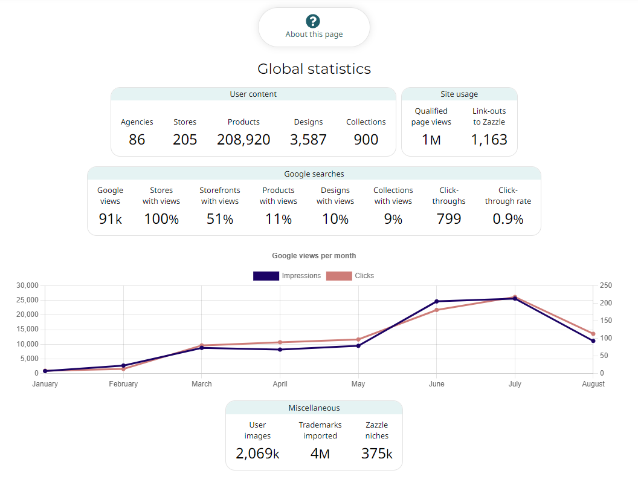Viewport: 638px width, 479px height.
Task: Click the August clicks data point
Action: (593, 334)
